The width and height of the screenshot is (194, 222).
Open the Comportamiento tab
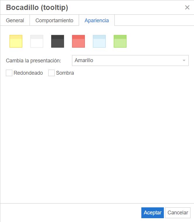[x=54, y=21]
